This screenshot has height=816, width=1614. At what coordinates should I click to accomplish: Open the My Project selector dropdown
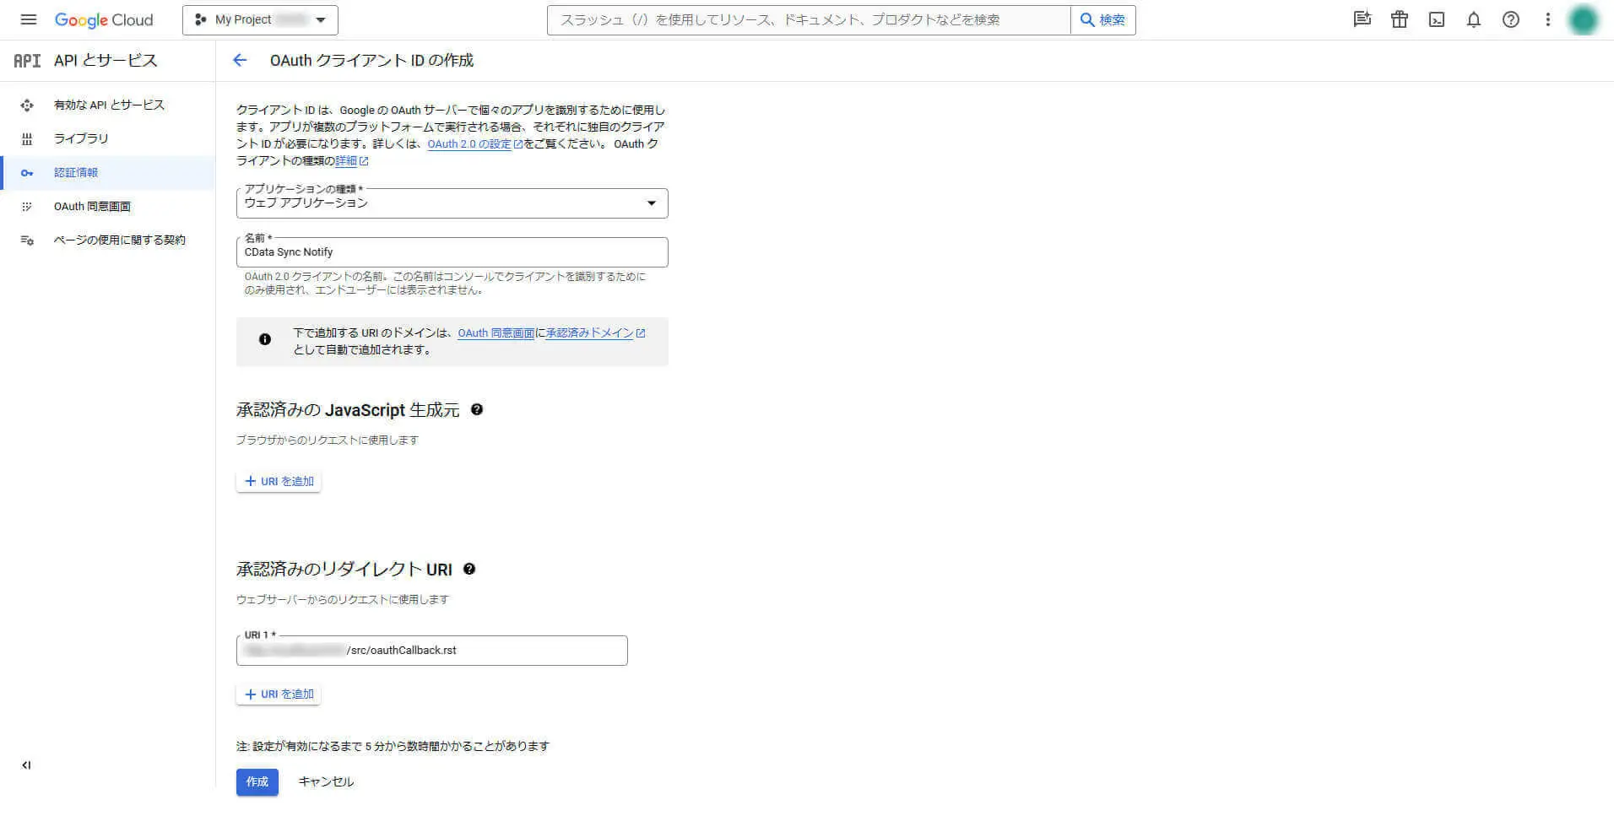[x=260, y=20]
